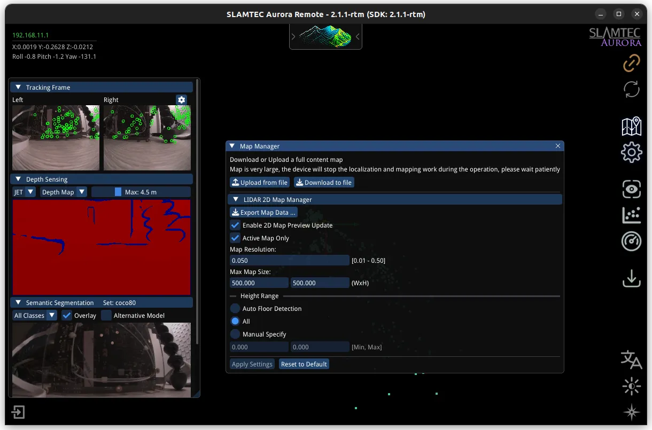This screenshot has height=430, width=652.
Task: Open the All Classes dropdown
Action: tap(34, 315)
